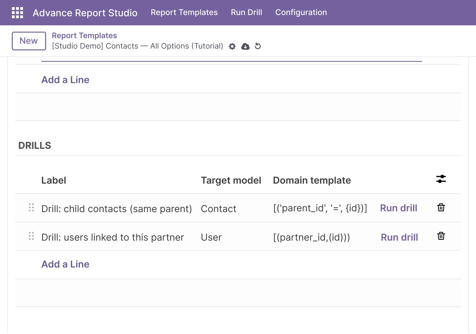This screenshot has width=476, height=334.
Task: Select the User target model cell
Action: (211, 237)
